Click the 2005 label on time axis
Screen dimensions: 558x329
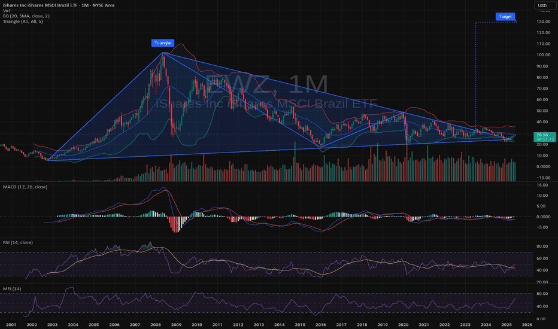coord(93,325)
